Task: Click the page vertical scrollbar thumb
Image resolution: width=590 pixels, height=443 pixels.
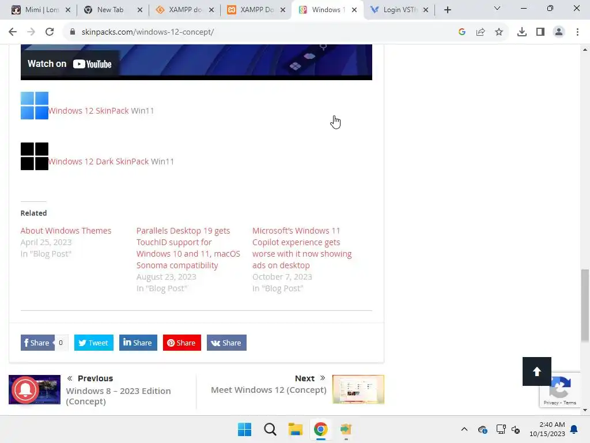Action: tap(585, 305)
